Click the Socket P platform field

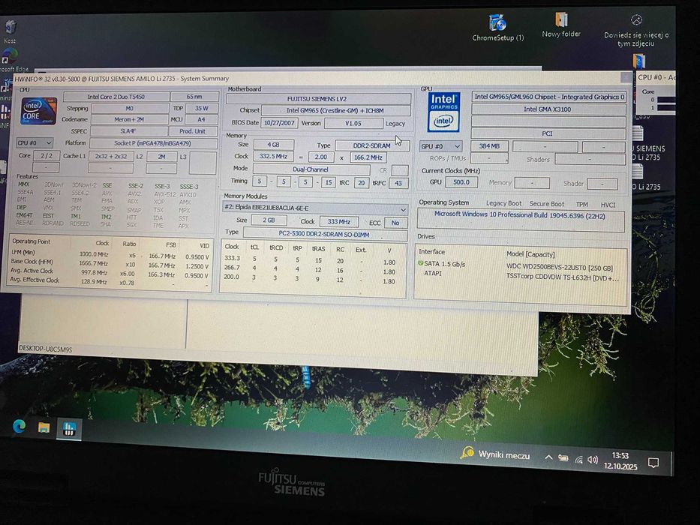coord(153,143)
